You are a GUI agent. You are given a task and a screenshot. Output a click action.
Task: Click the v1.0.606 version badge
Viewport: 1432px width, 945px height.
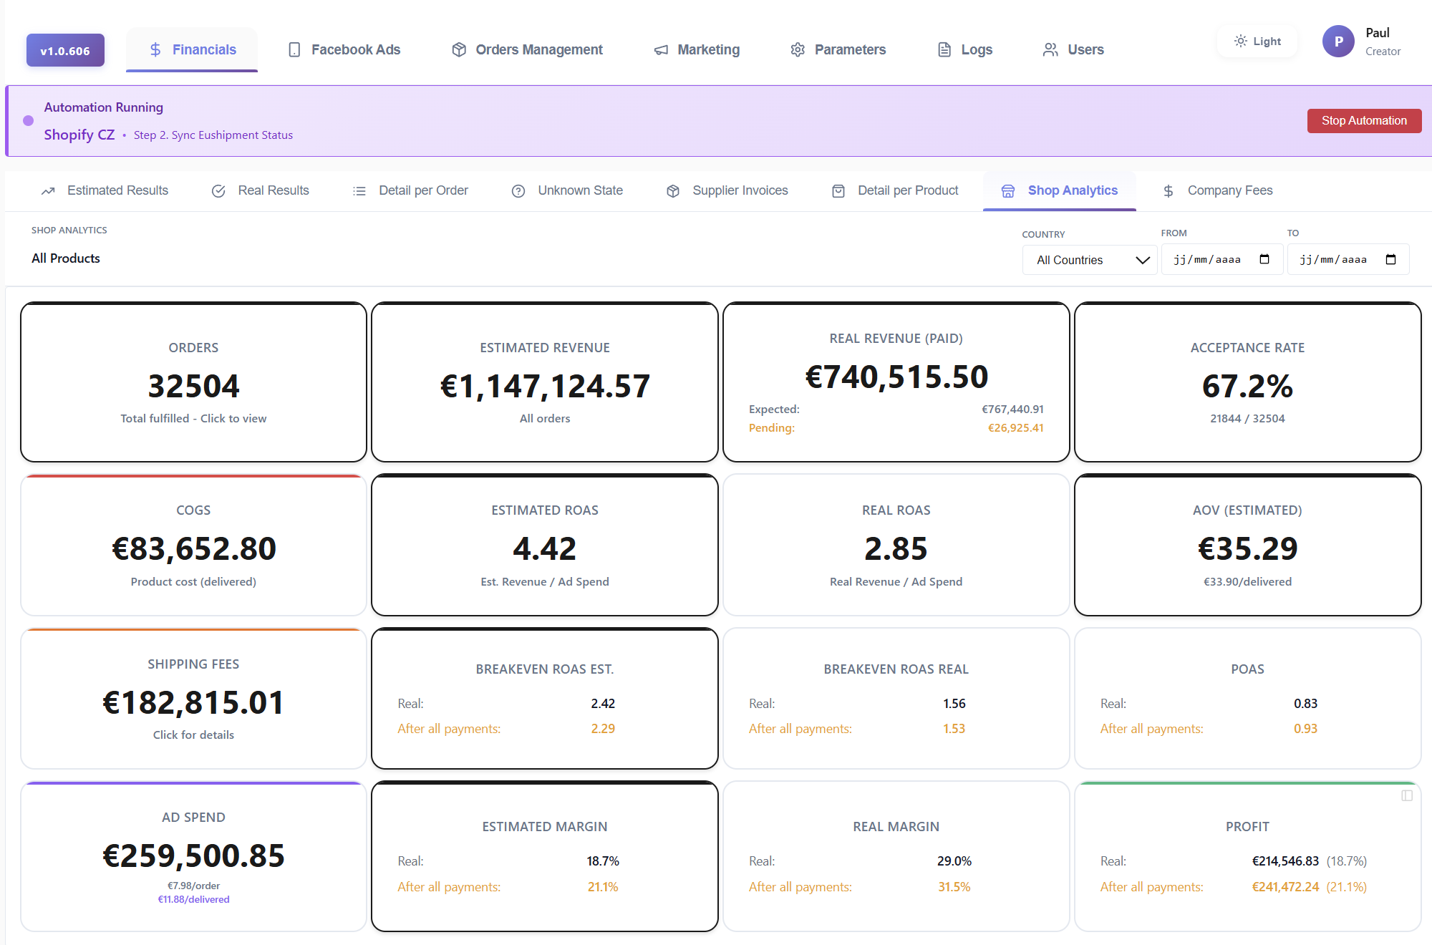click(65, 50)
